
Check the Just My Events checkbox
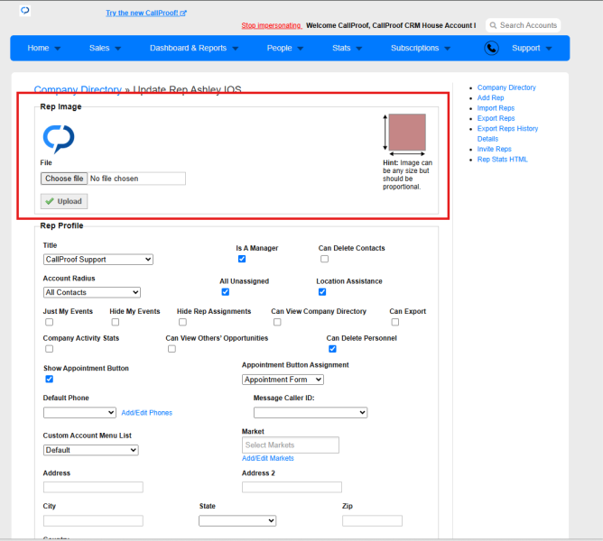tap(50, 322)
